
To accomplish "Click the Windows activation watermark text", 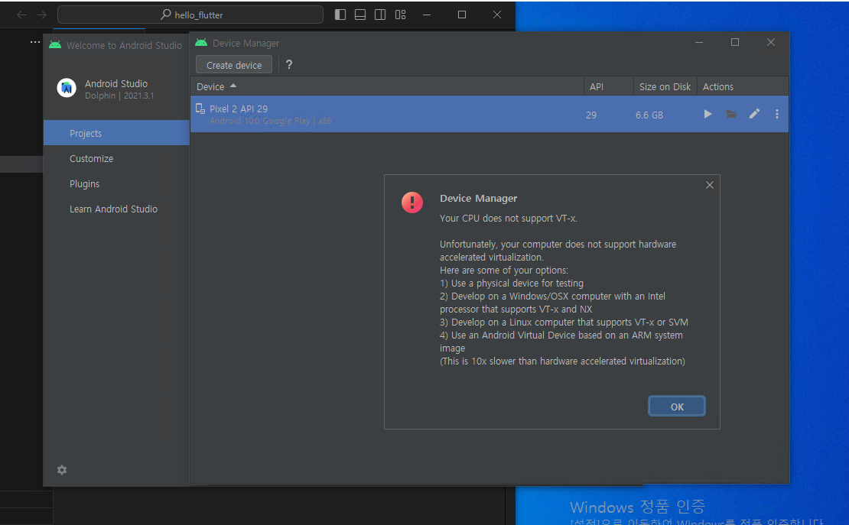I will coord(637,507).
